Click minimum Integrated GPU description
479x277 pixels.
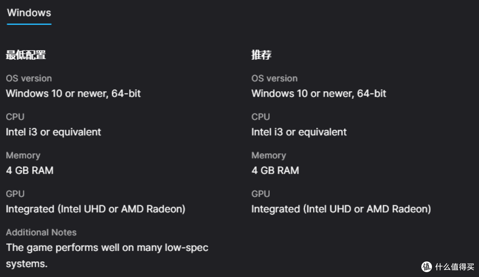point(96,209)
